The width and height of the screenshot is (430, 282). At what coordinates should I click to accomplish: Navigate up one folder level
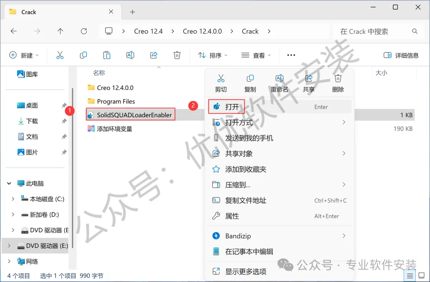click(61, 31)
